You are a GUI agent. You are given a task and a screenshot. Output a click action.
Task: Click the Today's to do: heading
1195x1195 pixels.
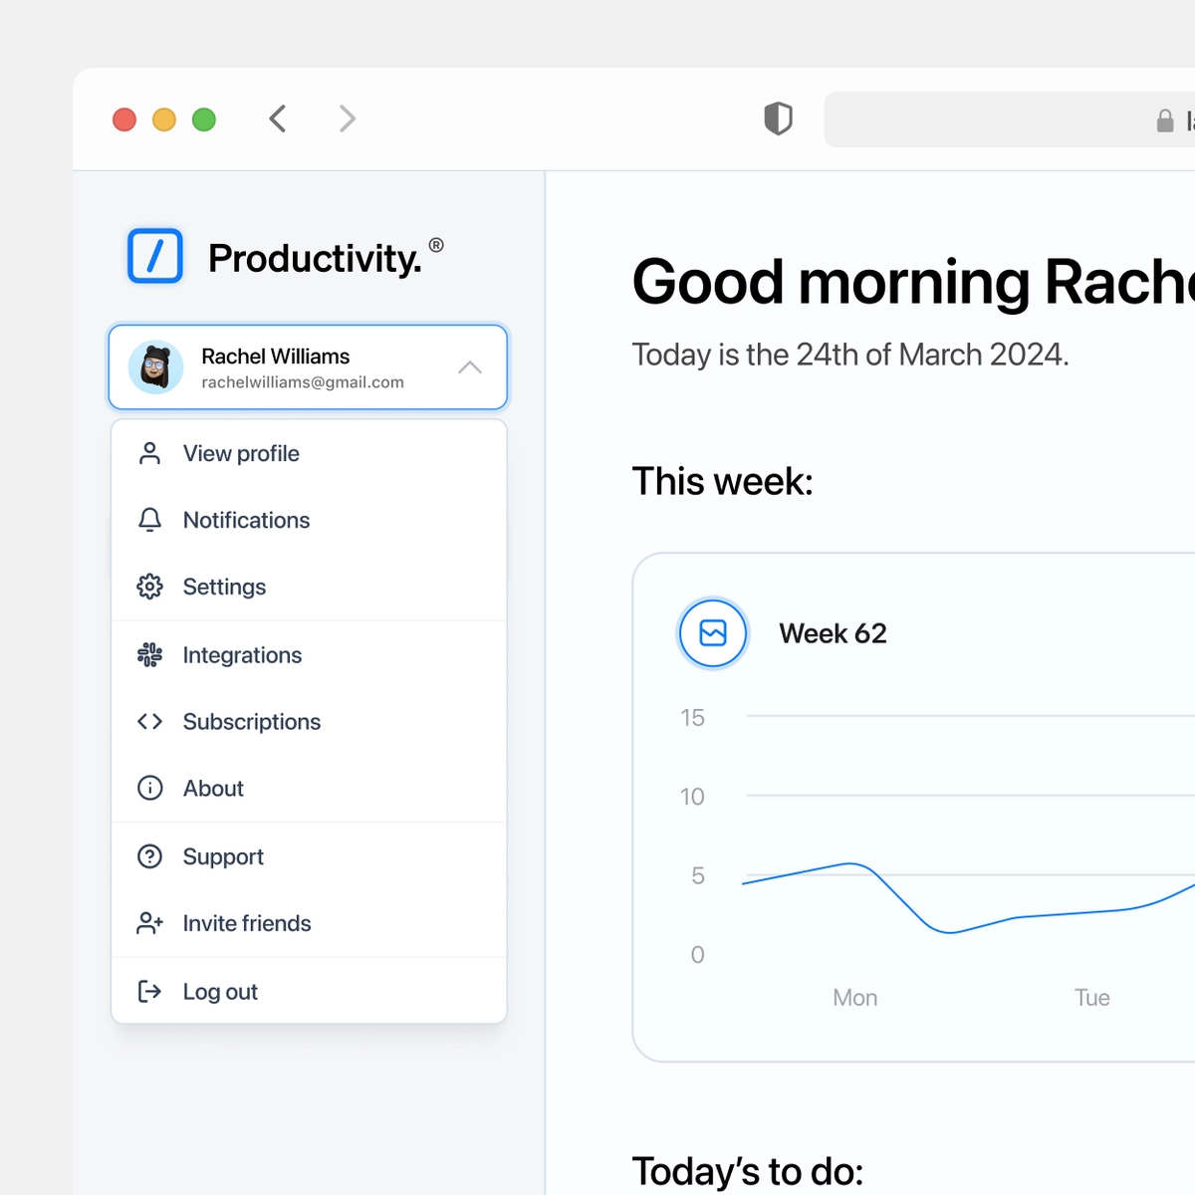[747, 1171]
